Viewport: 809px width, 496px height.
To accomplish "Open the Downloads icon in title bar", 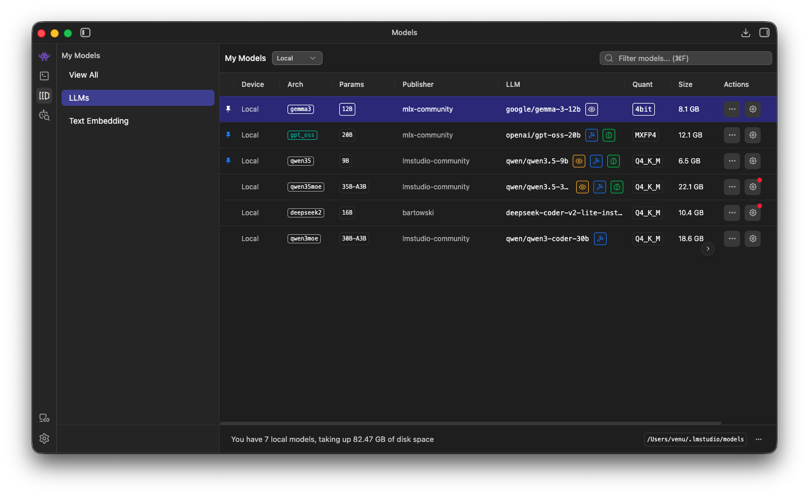I will click(746, 33).
